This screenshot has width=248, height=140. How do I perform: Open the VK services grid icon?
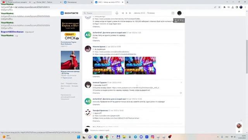[173, 13]
